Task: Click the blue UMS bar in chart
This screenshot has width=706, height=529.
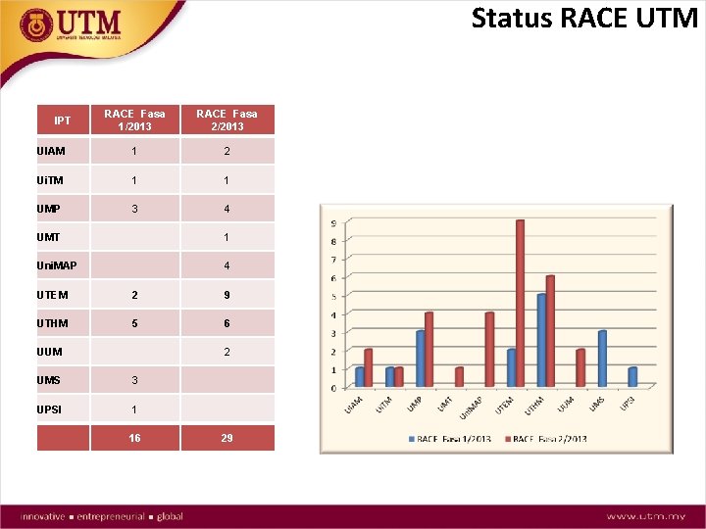Action: point(602,359)
